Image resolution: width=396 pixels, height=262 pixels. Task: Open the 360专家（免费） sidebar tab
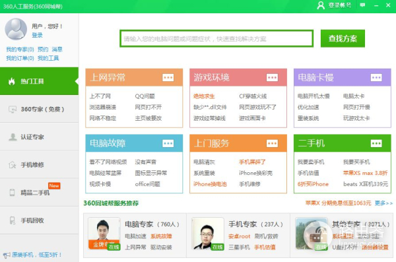(x=39, y=109)
